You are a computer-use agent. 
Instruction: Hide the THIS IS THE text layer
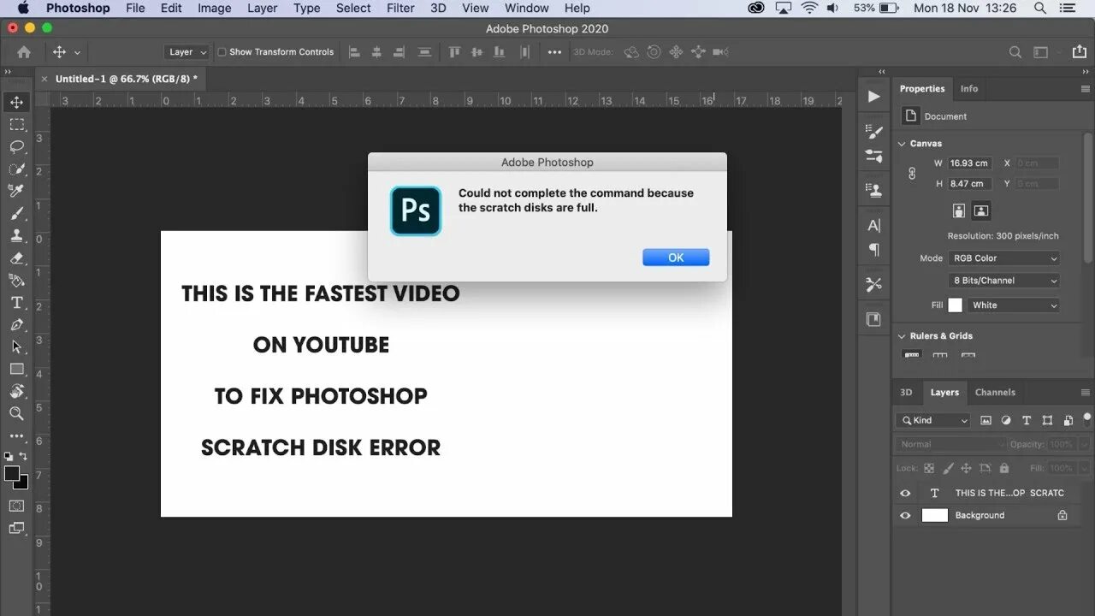905,493
